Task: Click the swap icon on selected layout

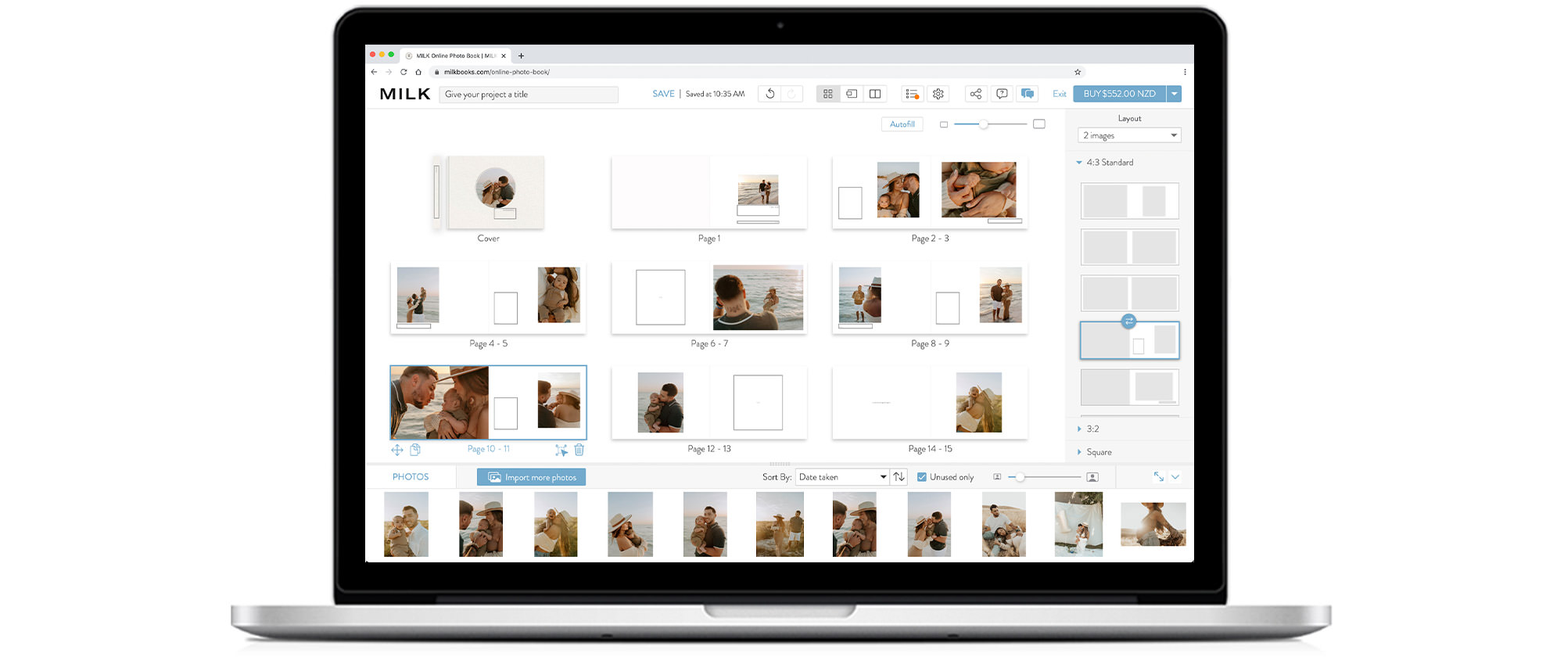Action: [x=1128, y=321]
